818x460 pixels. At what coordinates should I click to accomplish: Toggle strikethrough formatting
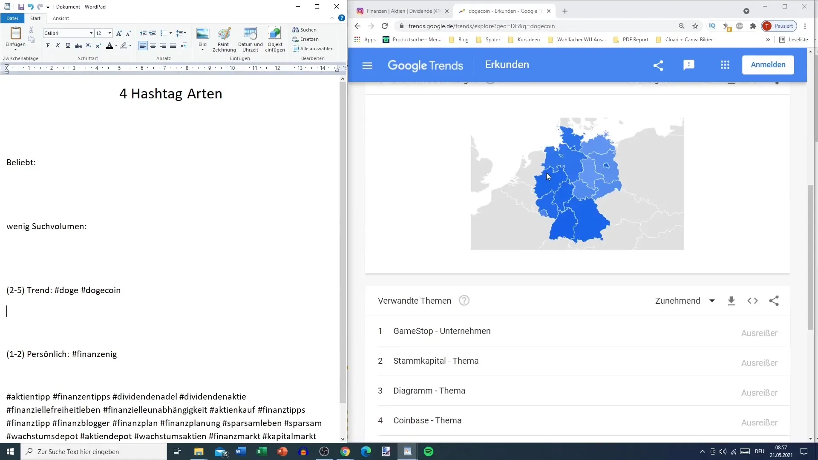(x=78, y=46)
